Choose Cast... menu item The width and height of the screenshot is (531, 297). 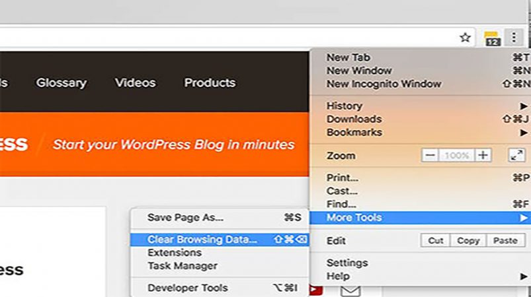[x=420, y=191]
